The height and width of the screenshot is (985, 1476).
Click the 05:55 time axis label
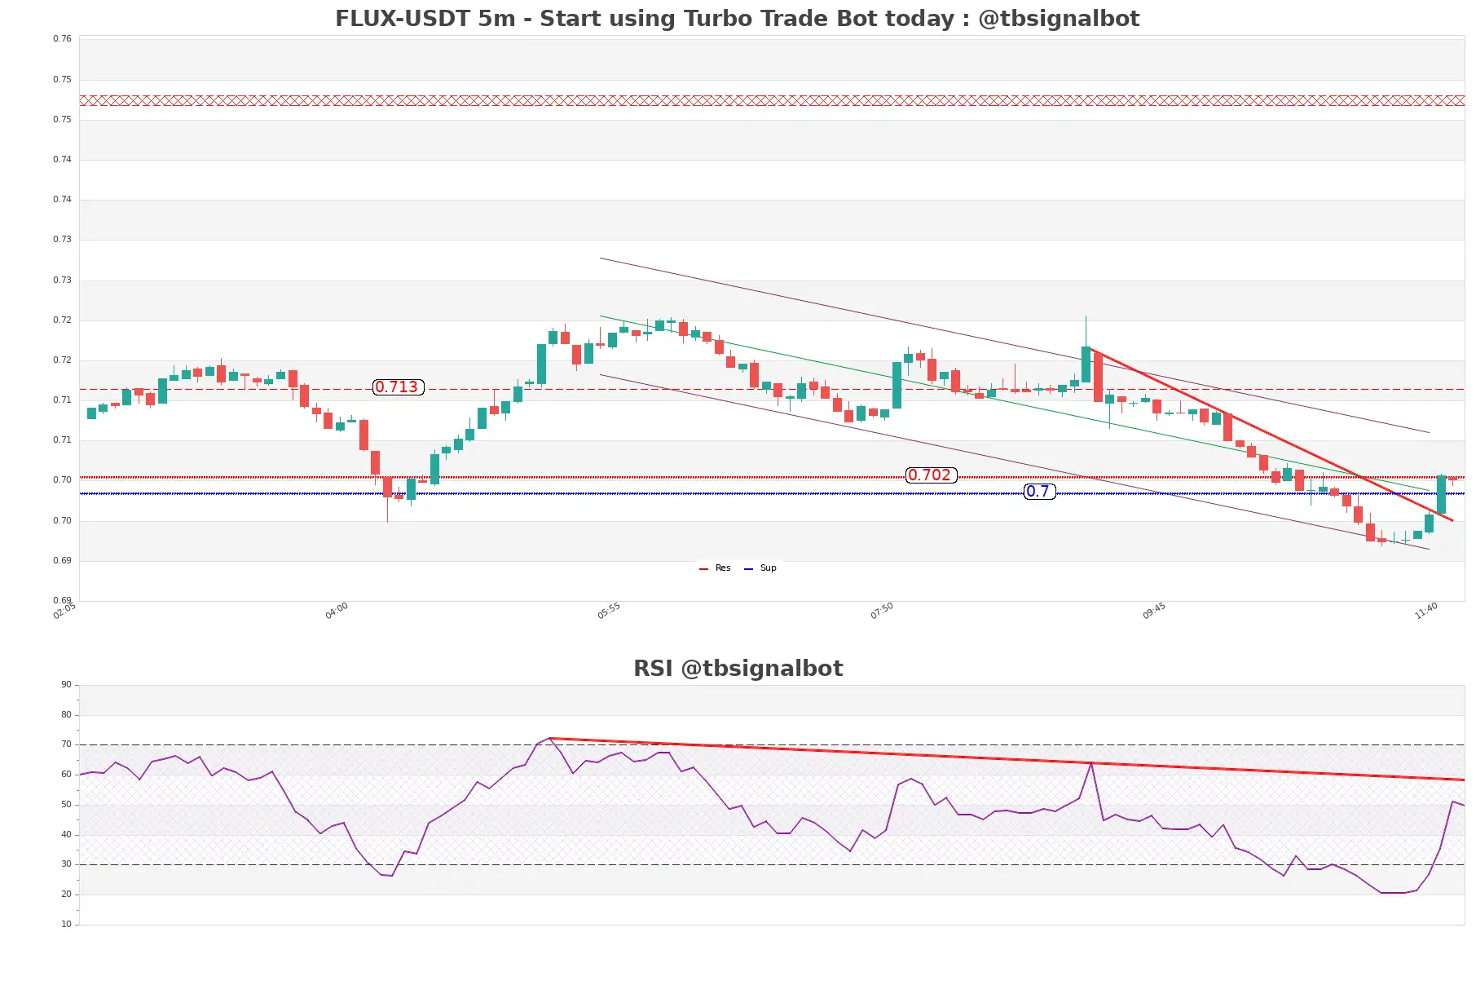click(x=609, y=611)
